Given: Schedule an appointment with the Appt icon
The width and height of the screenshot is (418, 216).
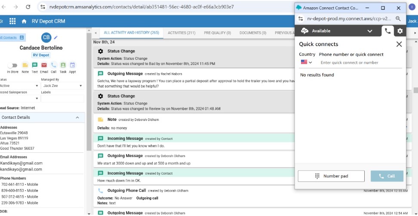Looking at the screenshot, I should point(72,65).
